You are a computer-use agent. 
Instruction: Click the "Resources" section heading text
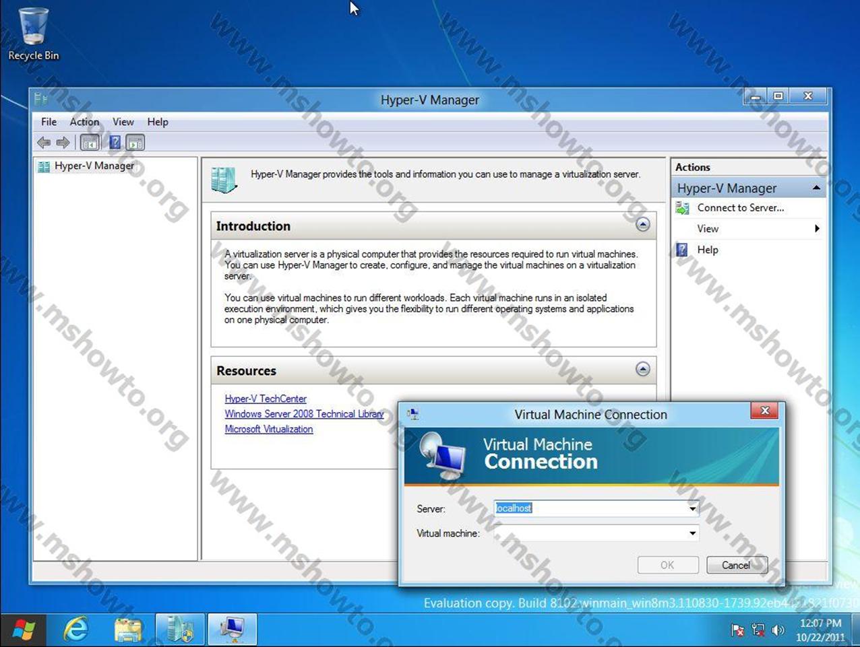(246, 371)
